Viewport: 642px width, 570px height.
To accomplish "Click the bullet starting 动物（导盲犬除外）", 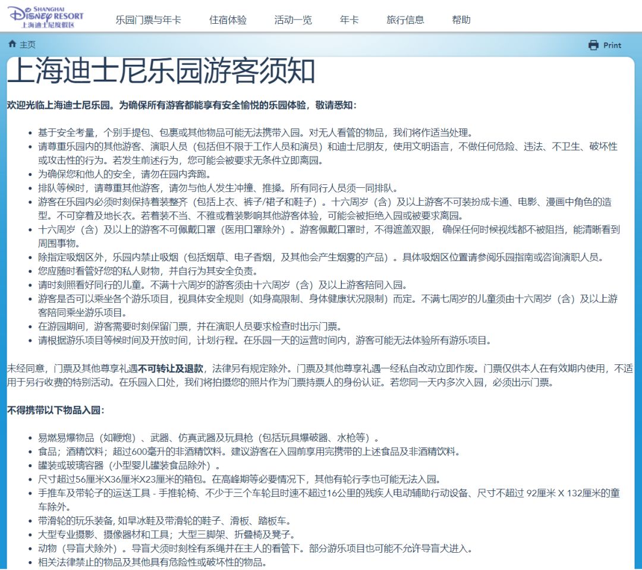I will point(255,549).
